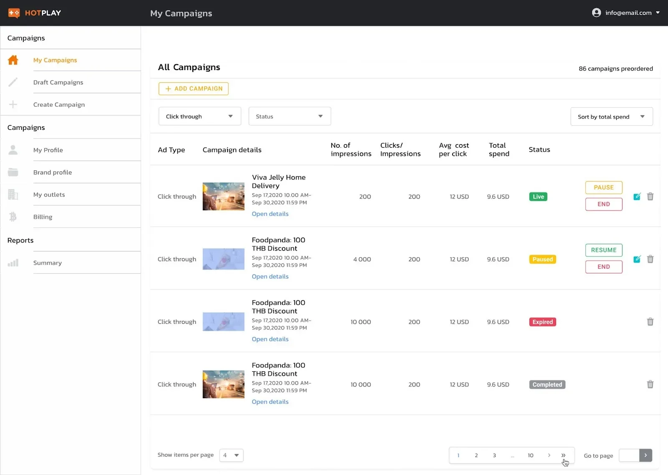Image resolution: width=668 pixels, height=475 pixels.
Task: Click the Campaign details column header
Action: click(232, 149)
